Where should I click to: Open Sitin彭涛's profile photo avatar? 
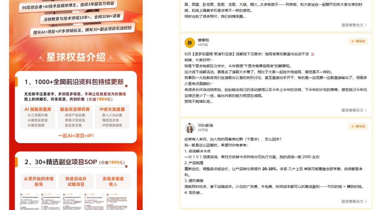tap(190, 128)
